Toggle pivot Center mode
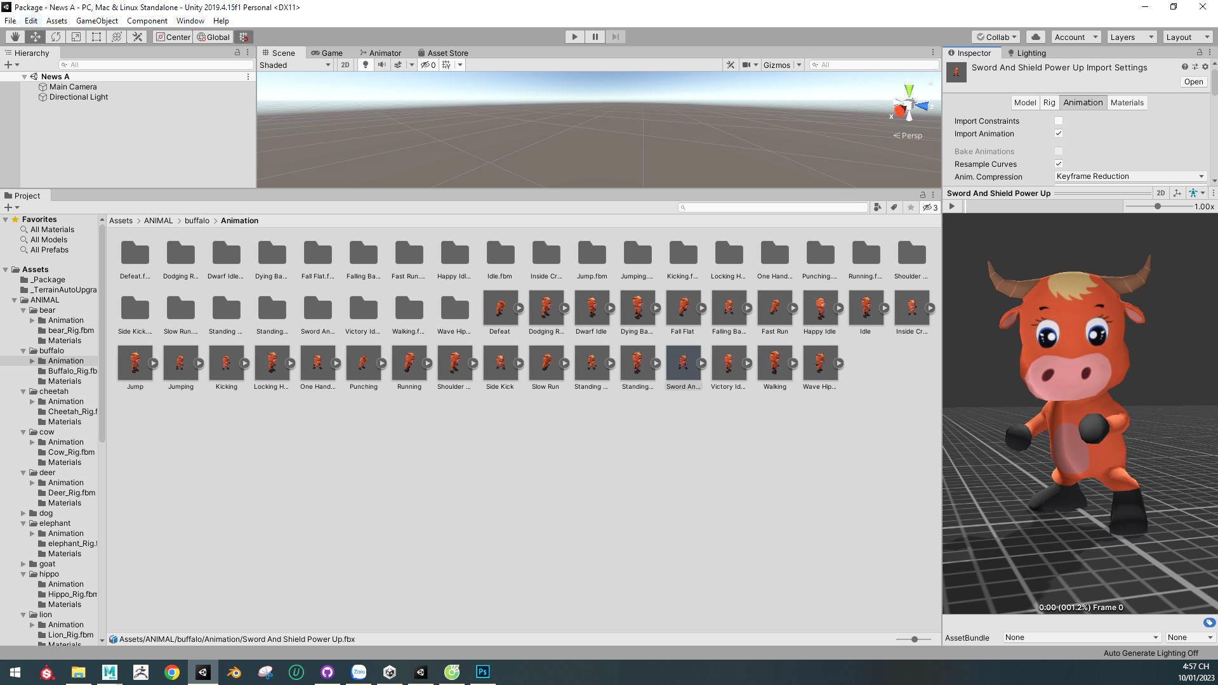Screen dimensions: 1218x685 tap(173, 37)
